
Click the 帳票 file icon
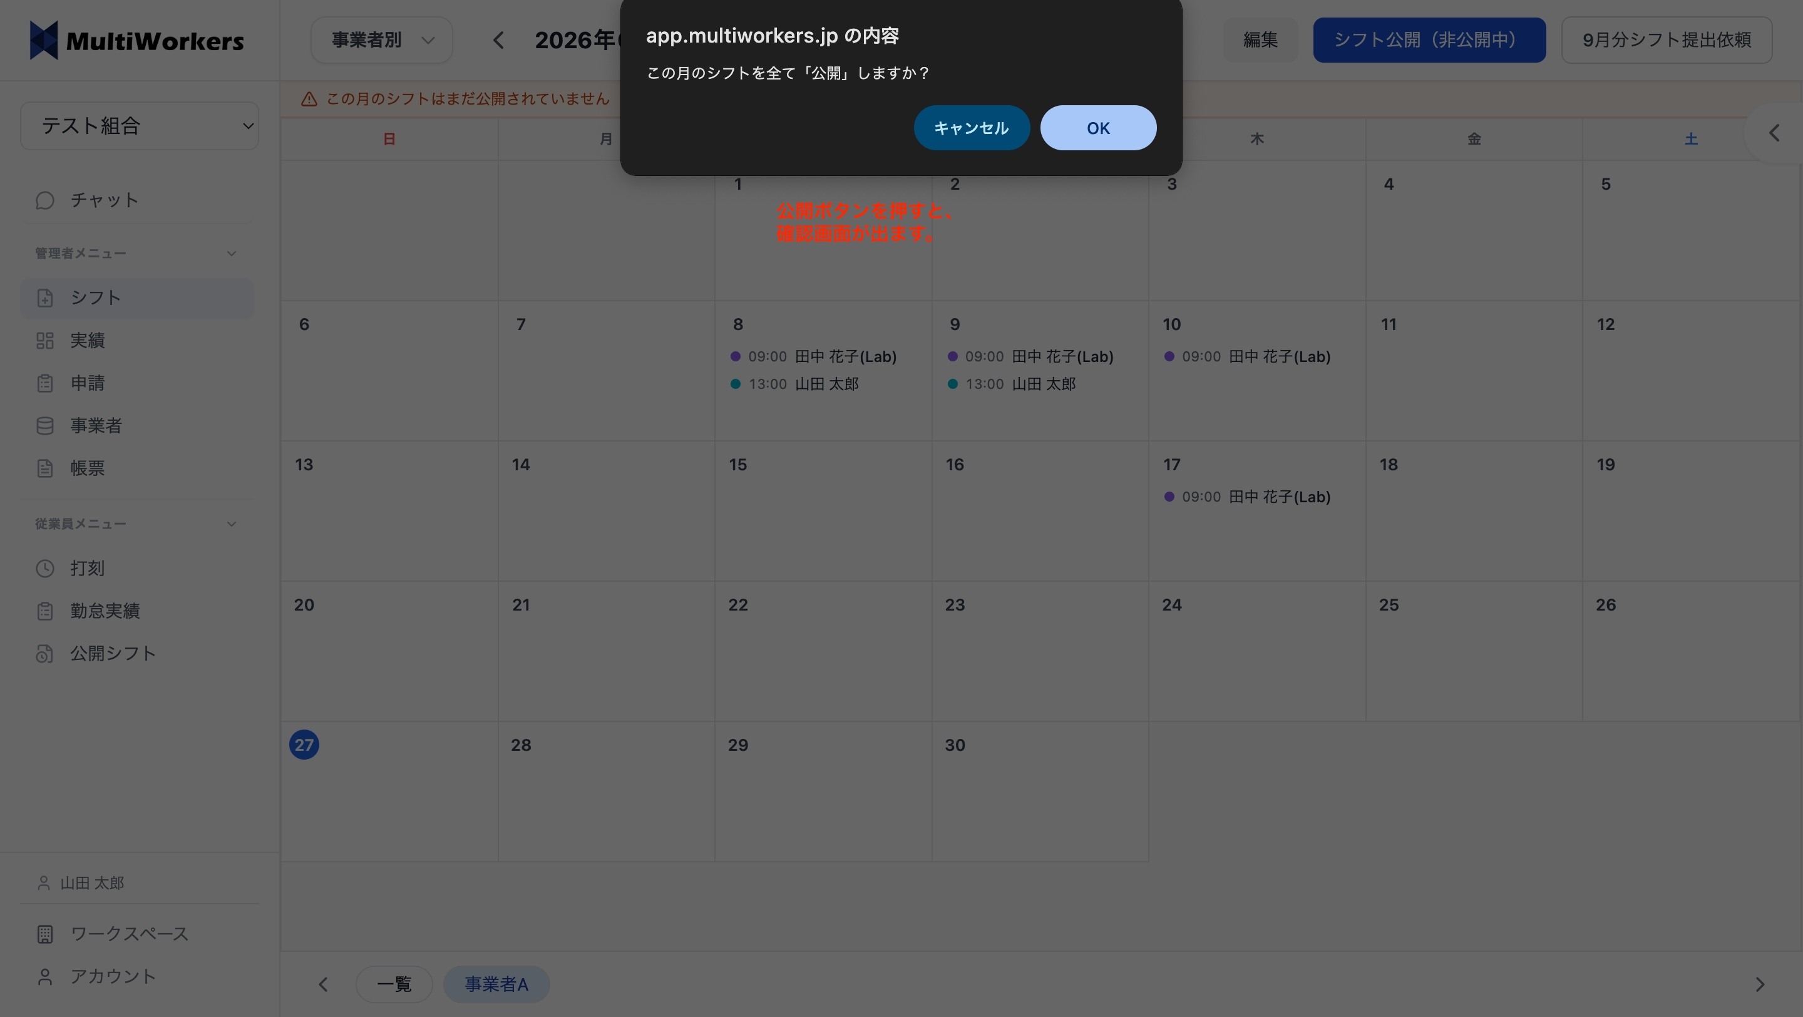point(45,468)
